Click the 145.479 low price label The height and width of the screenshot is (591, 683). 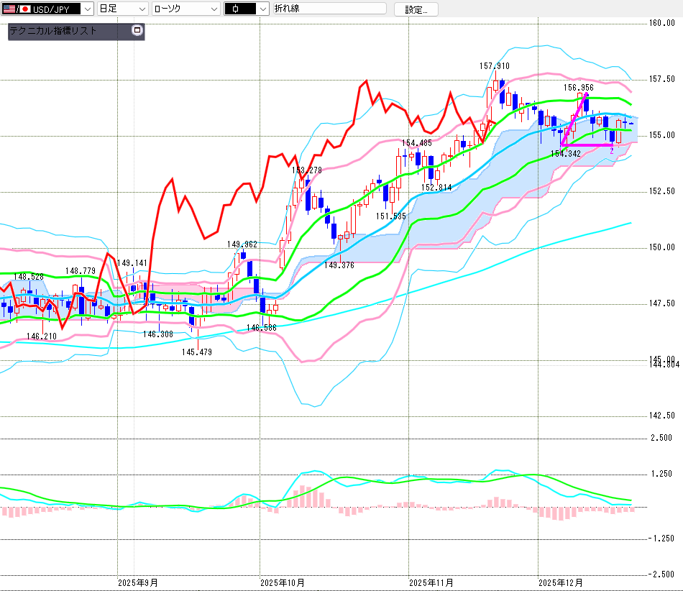tap(196, 352)
